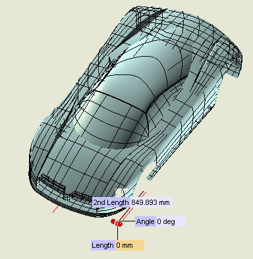The width and height of the screenshot is (253, 259).
Task: Activate the orange highlighted 0 mm Length field
Action: 130,245
